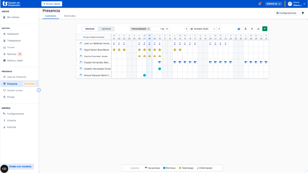Click the green plus add button

point(265,29)
